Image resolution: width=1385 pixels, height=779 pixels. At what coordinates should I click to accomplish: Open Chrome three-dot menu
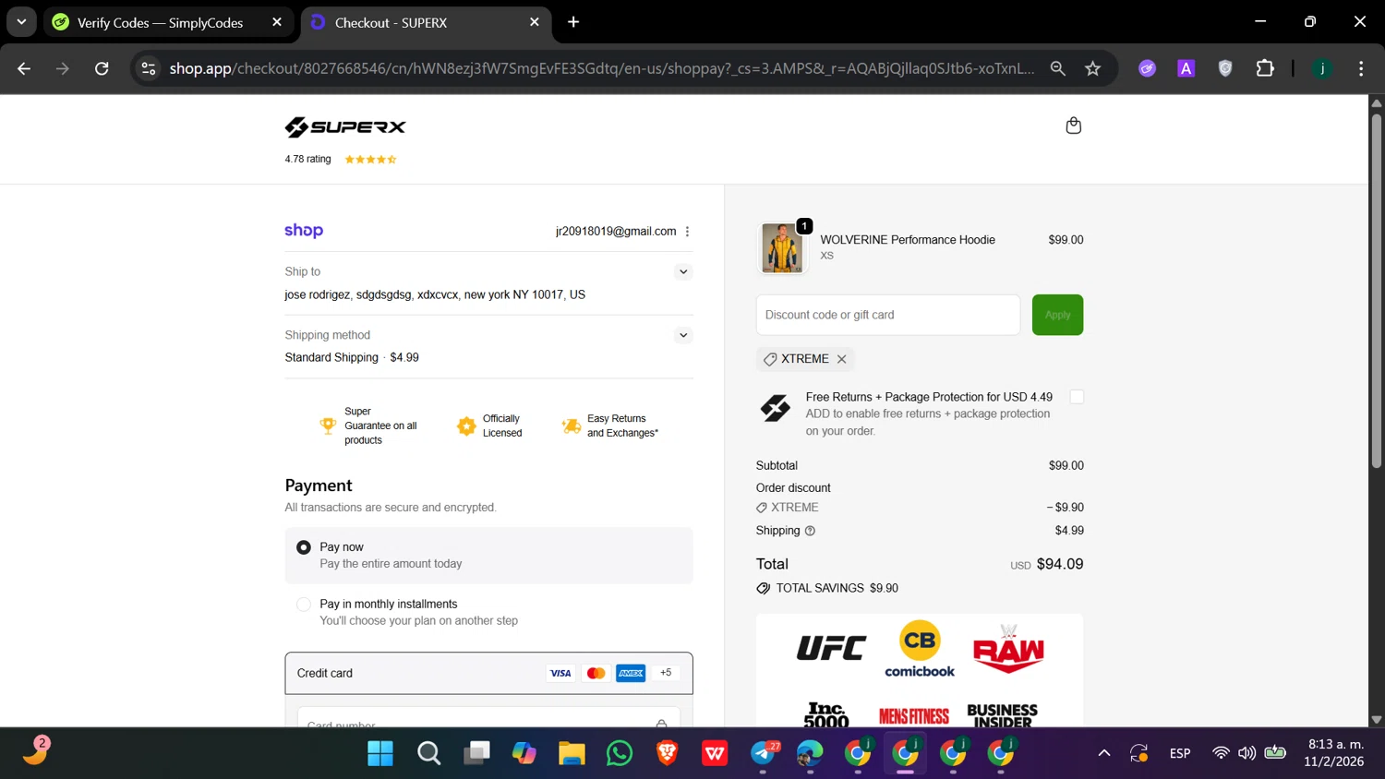(1361, 68)
